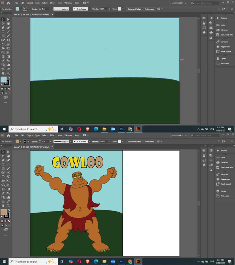Image resolution: width=235 pixels, height=265 pixels.
Task: Activate the Hand tool in the upper window
Action: pyautogui.click(x=3, y=73)
